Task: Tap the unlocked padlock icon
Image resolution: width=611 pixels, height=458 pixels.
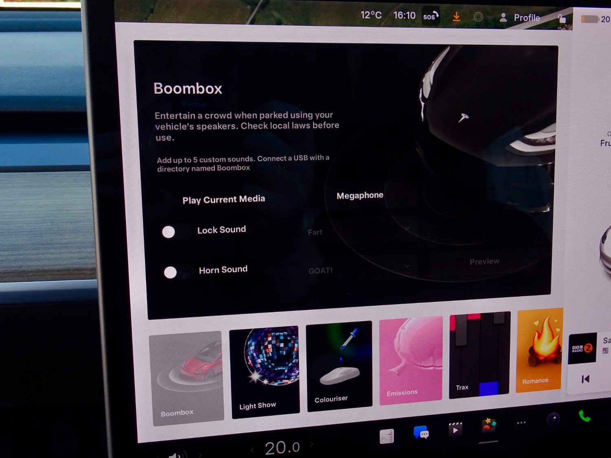Action: point(562,19)
